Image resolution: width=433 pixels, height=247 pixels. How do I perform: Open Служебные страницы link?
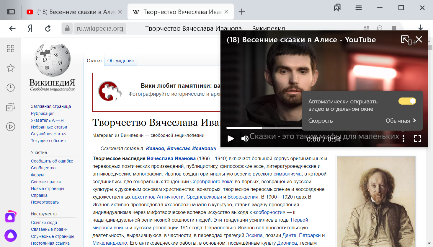pos(53,236)
